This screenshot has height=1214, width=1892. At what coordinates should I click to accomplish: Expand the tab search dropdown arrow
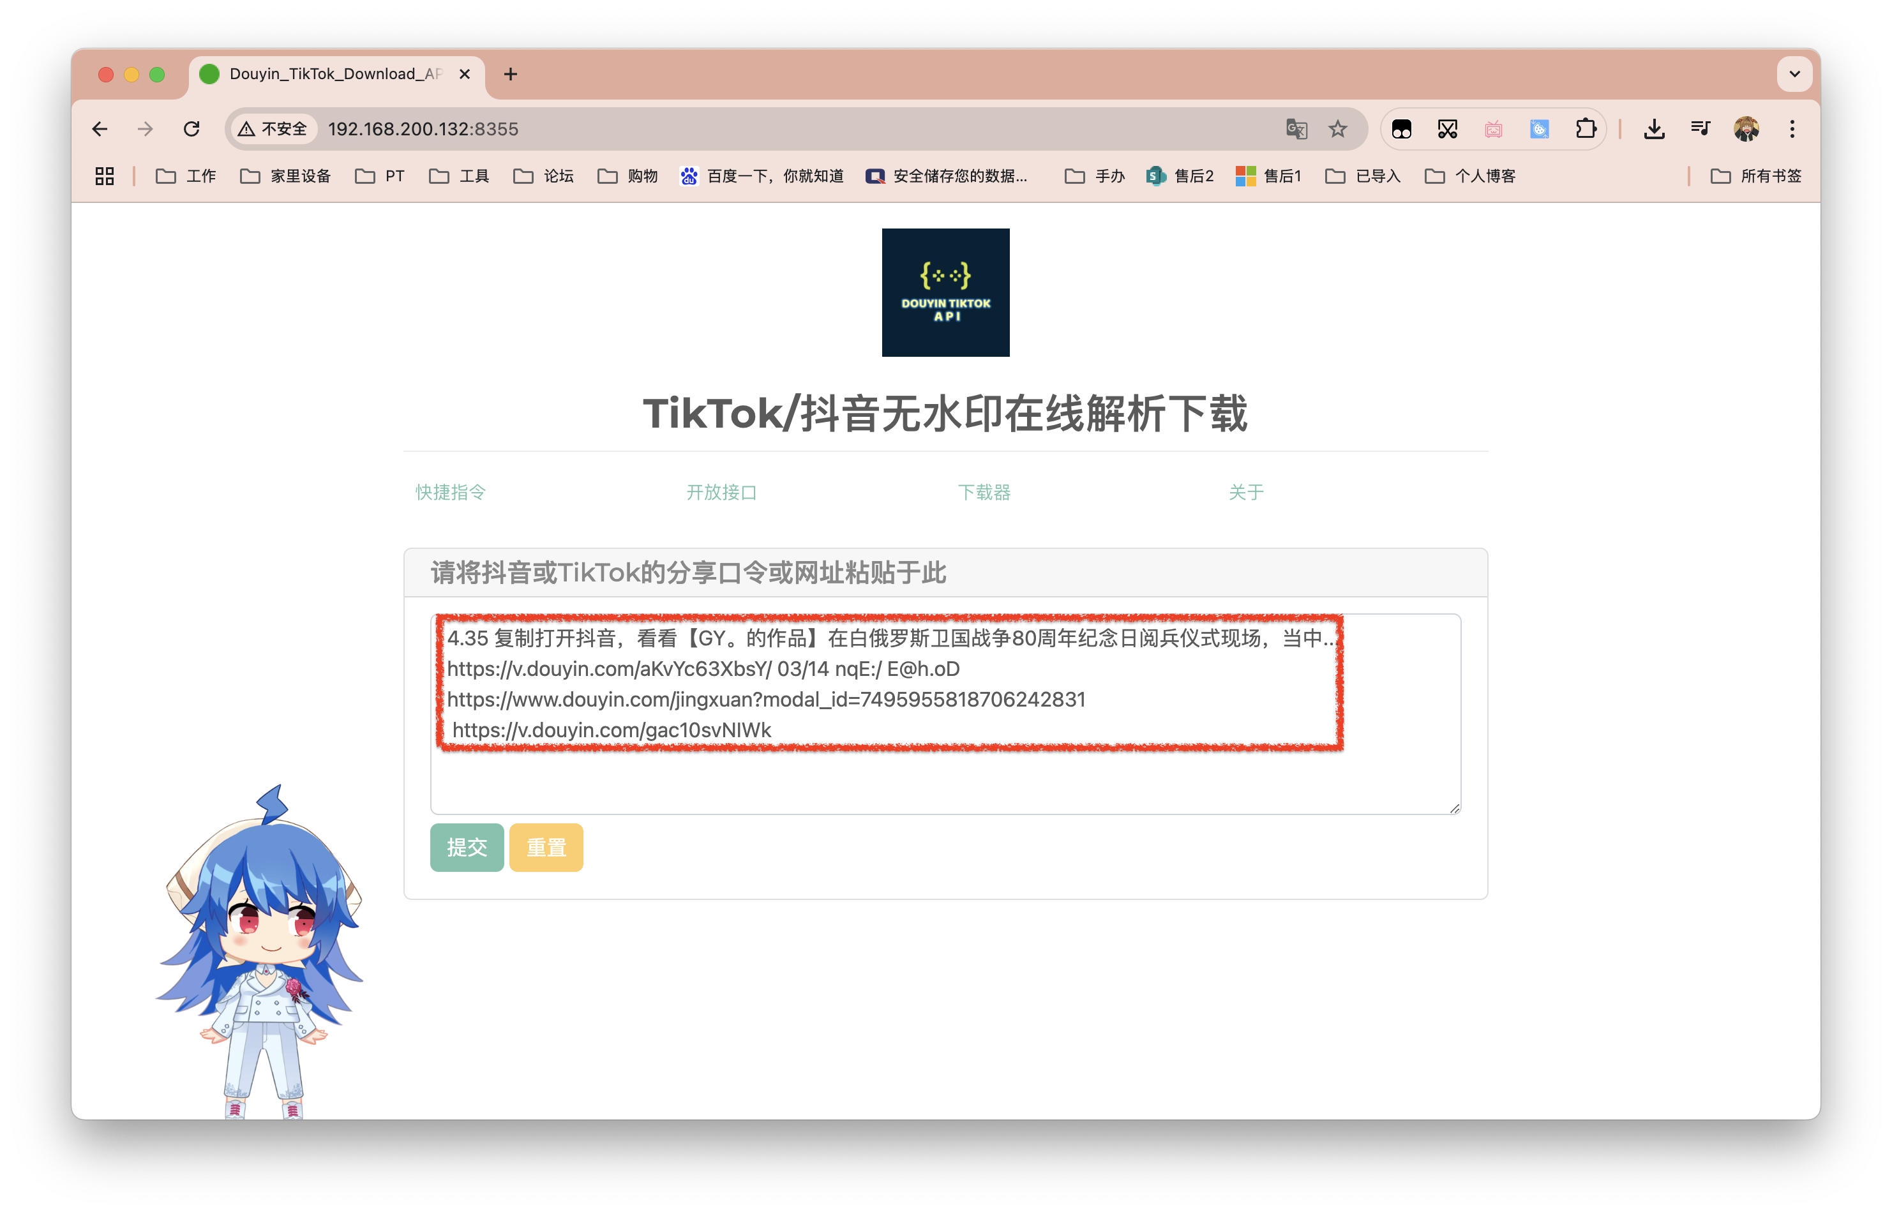[1794, 74]
